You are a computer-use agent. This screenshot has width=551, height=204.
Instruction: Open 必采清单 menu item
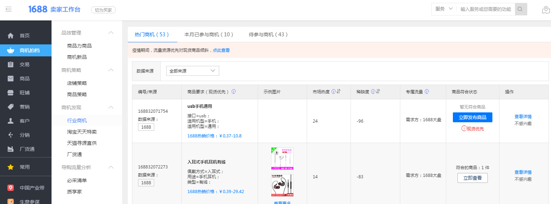point(77,180)
